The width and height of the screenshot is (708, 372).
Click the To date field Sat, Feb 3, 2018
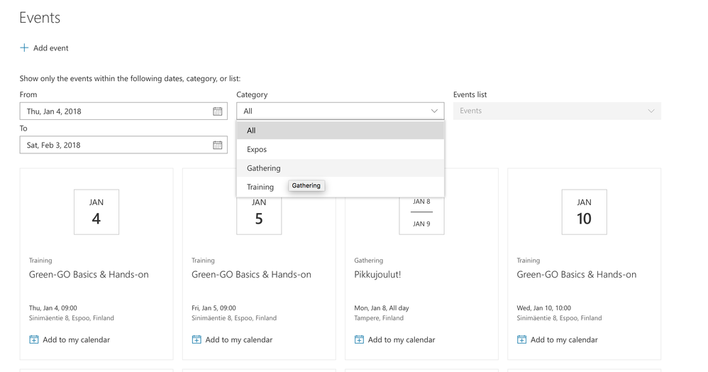coord(115,146)
